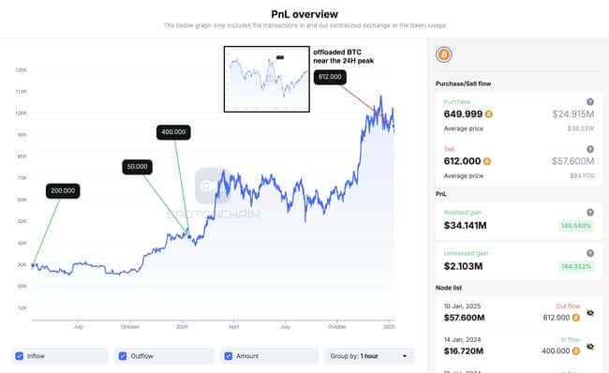The image size is (609, 373).
Task: Select the 200.000 inflow marker label
Action: 63,191
